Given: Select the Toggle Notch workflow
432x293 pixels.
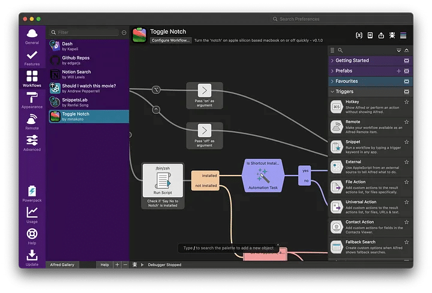Looking at the screenshot, I should (89, 116).
